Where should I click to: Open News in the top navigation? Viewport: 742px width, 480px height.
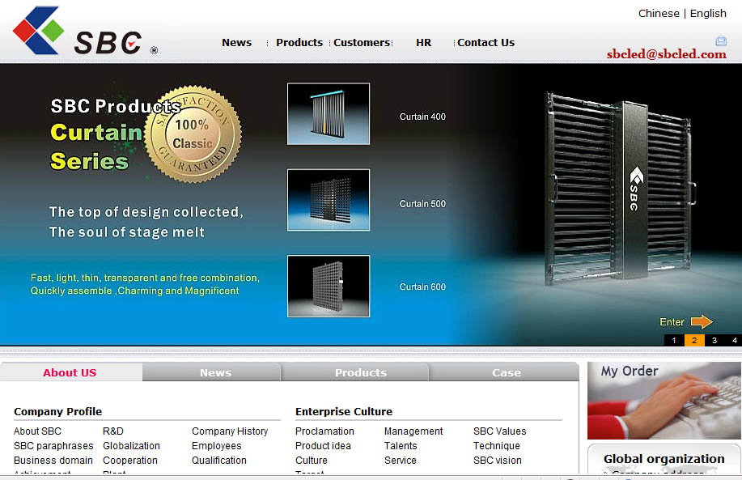(x=236, y=43)
